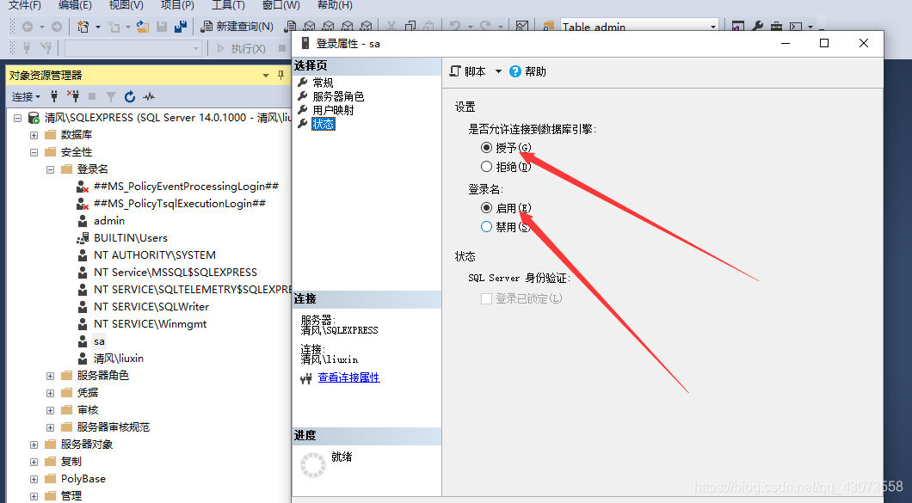Toggle the 登录已锁定(L) checkbox
This screenshot has height=503, width=912.
click(x=486, y=299)
